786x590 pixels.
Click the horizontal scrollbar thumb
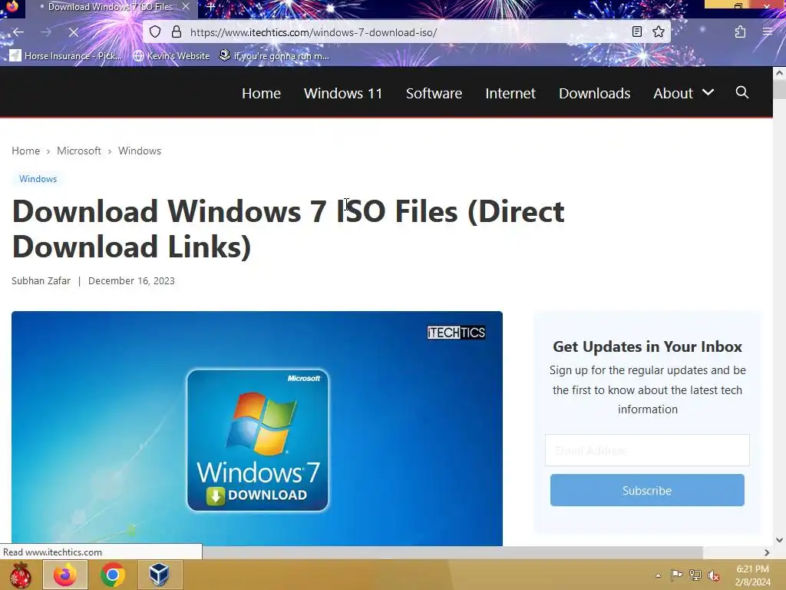[452, 552]
